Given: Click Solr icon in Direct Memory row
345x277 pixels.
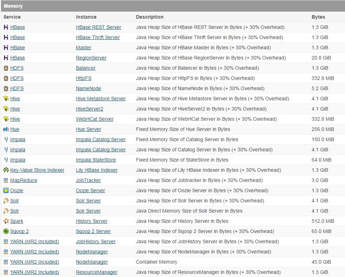Looking at the screenshot, I should click(6, 211).
